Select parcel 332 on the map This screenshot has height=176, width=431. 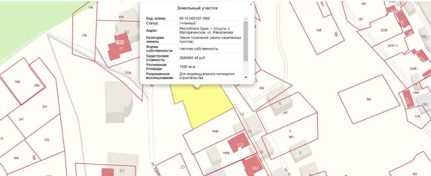pos(46,140)
